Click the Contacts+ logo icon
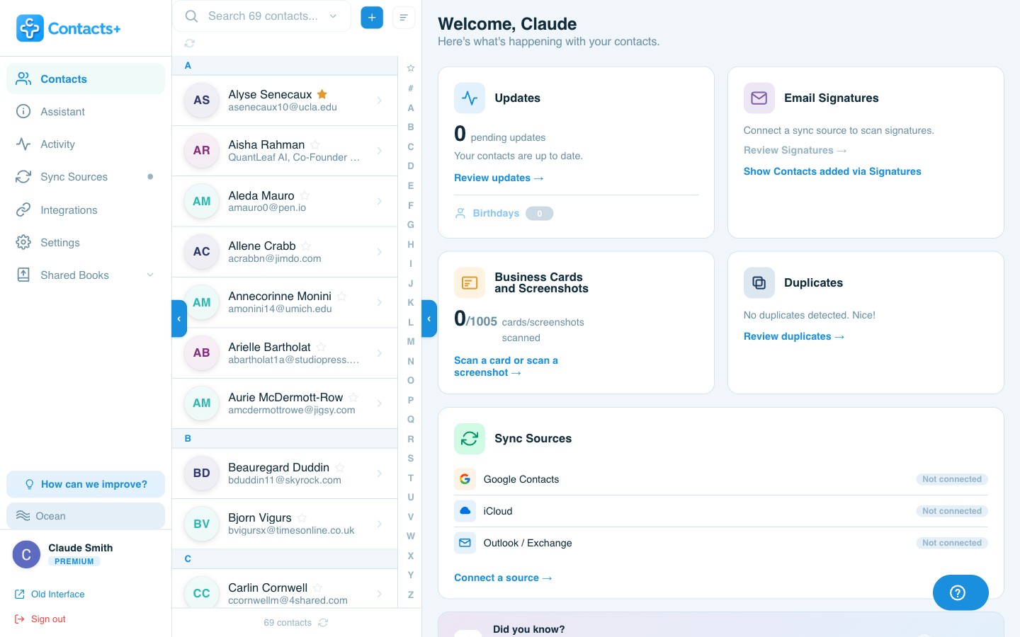The width and height of the screenshot is (1020, 637). pos(30,28)
